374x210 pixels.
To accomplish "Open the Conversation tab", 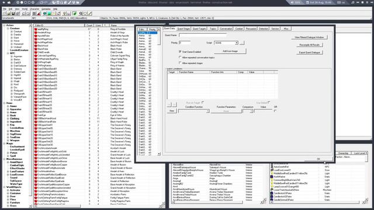I will (x=226, y=29).
